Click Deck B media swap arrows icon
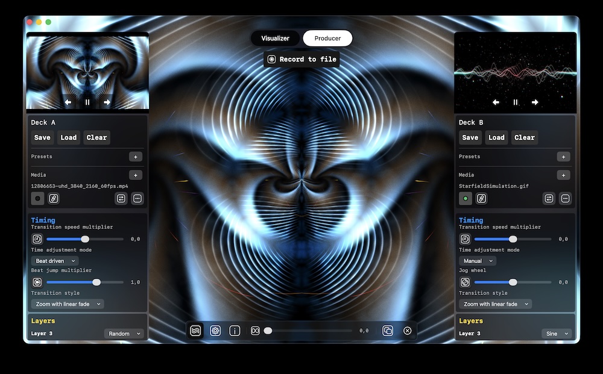 point(549,198)
